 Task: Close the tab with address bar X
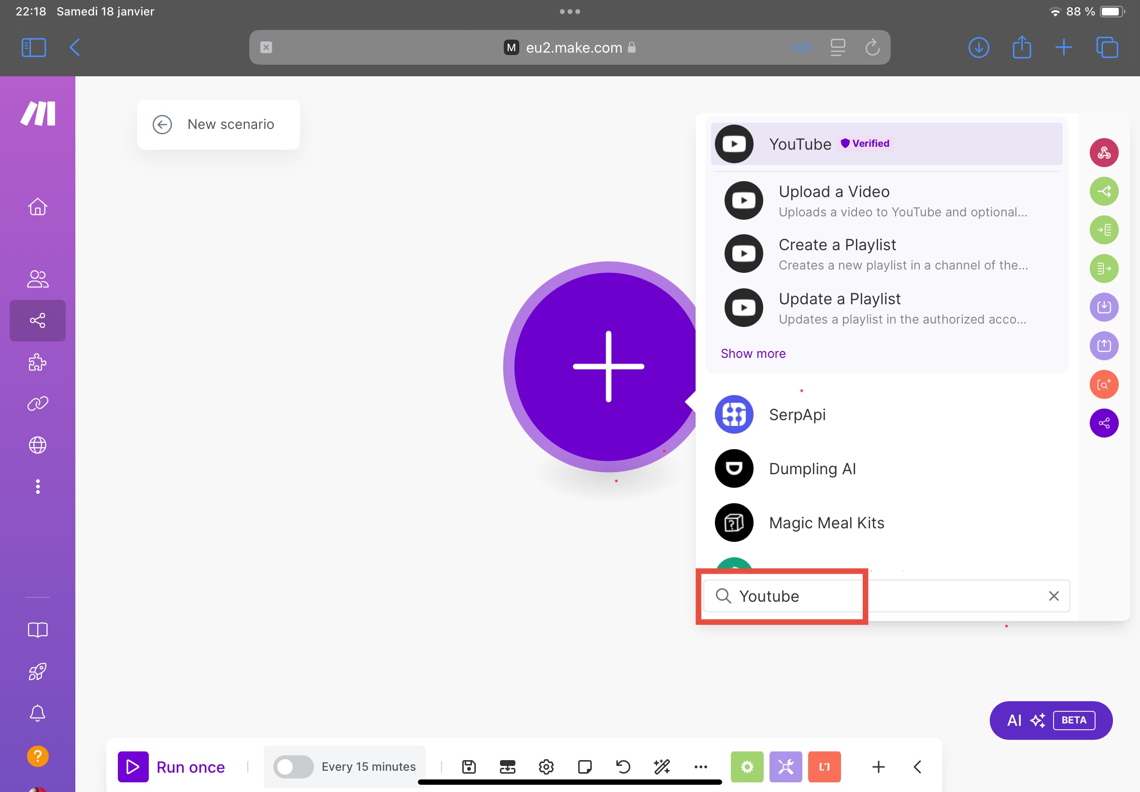(266, 48)
